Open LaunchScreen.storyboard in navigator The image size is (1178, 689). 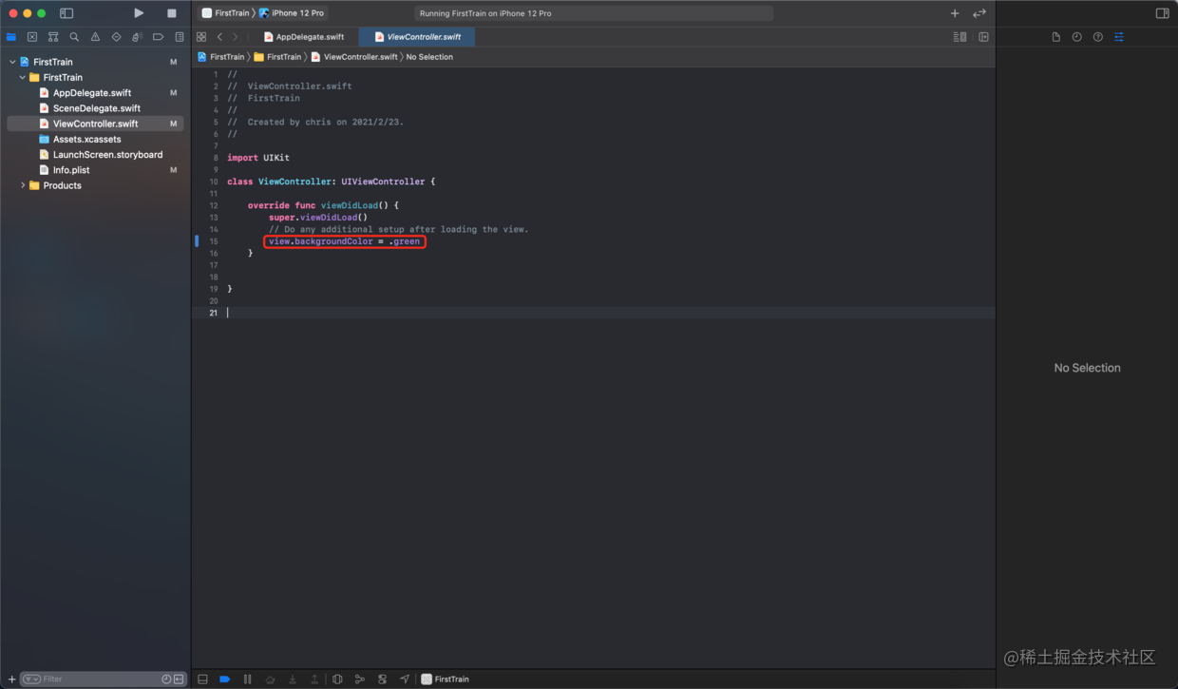coord(95,154)
